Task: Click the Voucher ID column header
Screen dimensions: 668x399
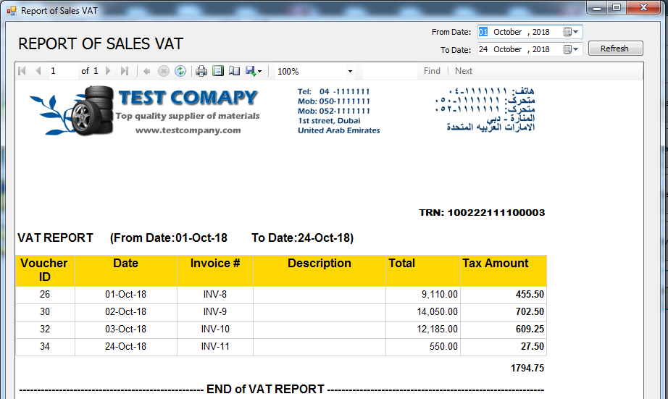Action: click(45, 270)
